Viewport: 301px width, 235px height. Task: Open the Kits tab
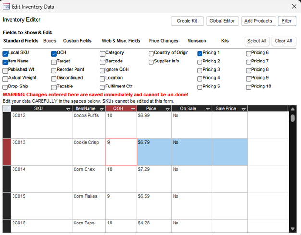pyautogui.click(x=225, y=41)
